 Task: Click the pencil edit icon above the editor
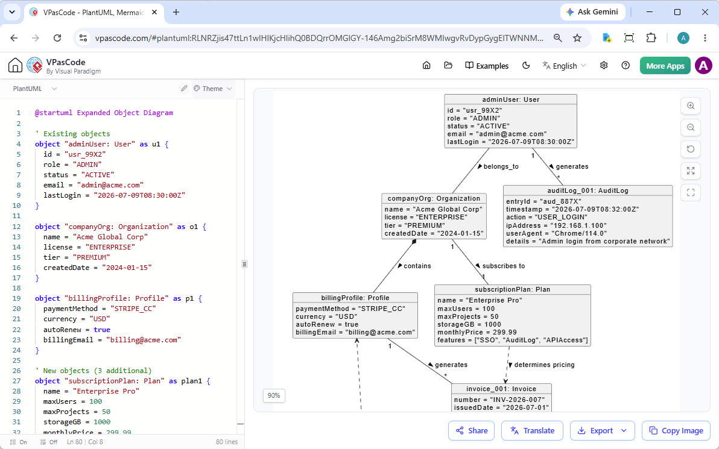pyautogui.click(x=184, y=89)
